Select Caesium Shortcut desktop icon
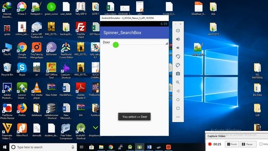The width and height of the screenshot is (268, 151). pyautogui.click(x=66, y=70)
